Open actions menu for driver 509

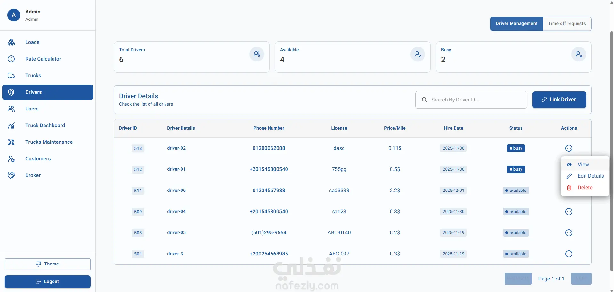569,212
